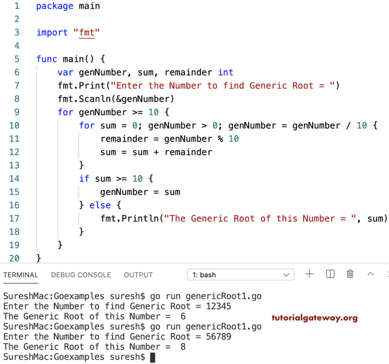Click line number 10 to select that line
389x364 pixels.
(14, 125)
